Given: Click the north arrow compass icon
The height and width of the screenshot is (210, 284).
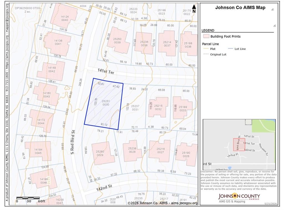Looking at the screenshot, I should [194, 9].
